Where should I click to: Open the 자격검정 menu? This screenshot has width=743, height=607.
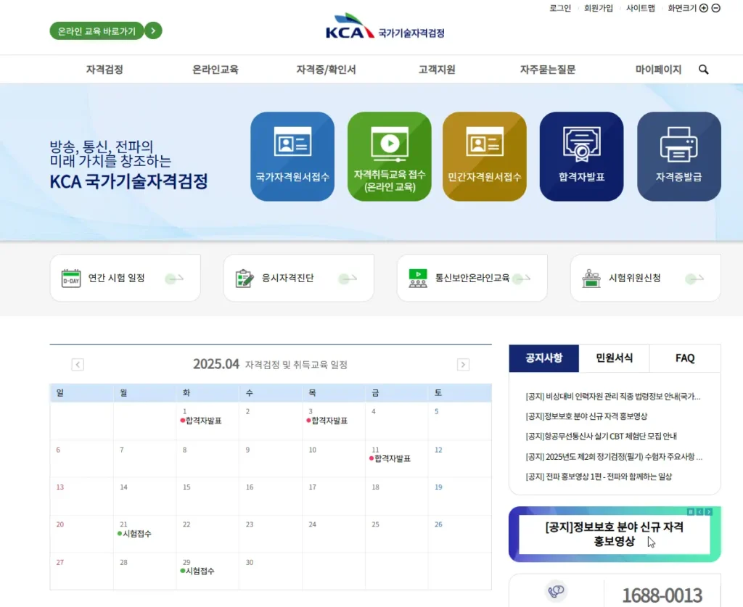click(104, 70)
